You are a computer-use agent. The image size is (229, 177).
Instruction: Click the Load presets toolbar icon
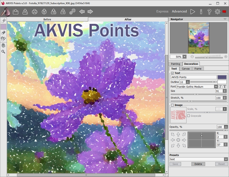click(54, 11)
